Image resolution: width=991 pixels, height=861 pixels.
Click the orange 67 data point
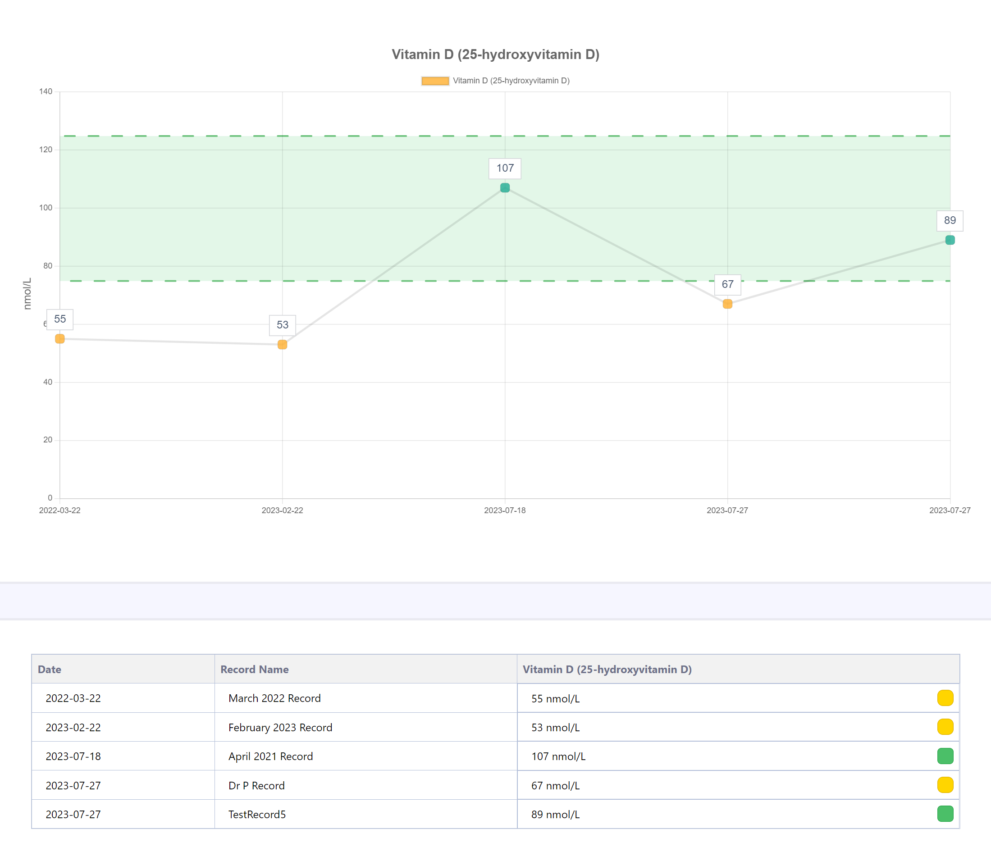coord(727,304)
